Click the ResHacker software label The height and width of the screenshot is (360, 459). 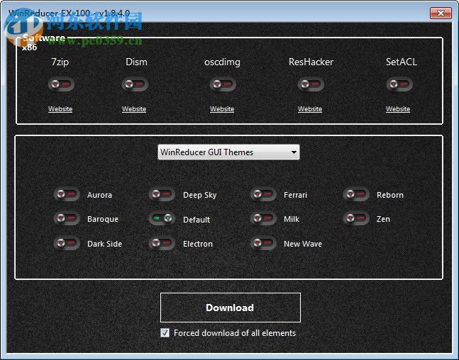coord(311,62)
